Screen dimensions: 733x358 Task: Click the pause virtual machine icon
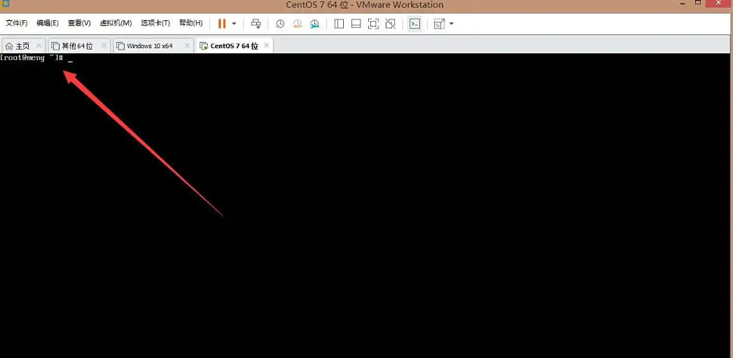click(x=222, y=24)
